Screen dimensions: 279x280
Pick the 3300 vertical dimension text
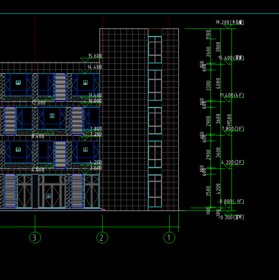click(x=208, y=86)
